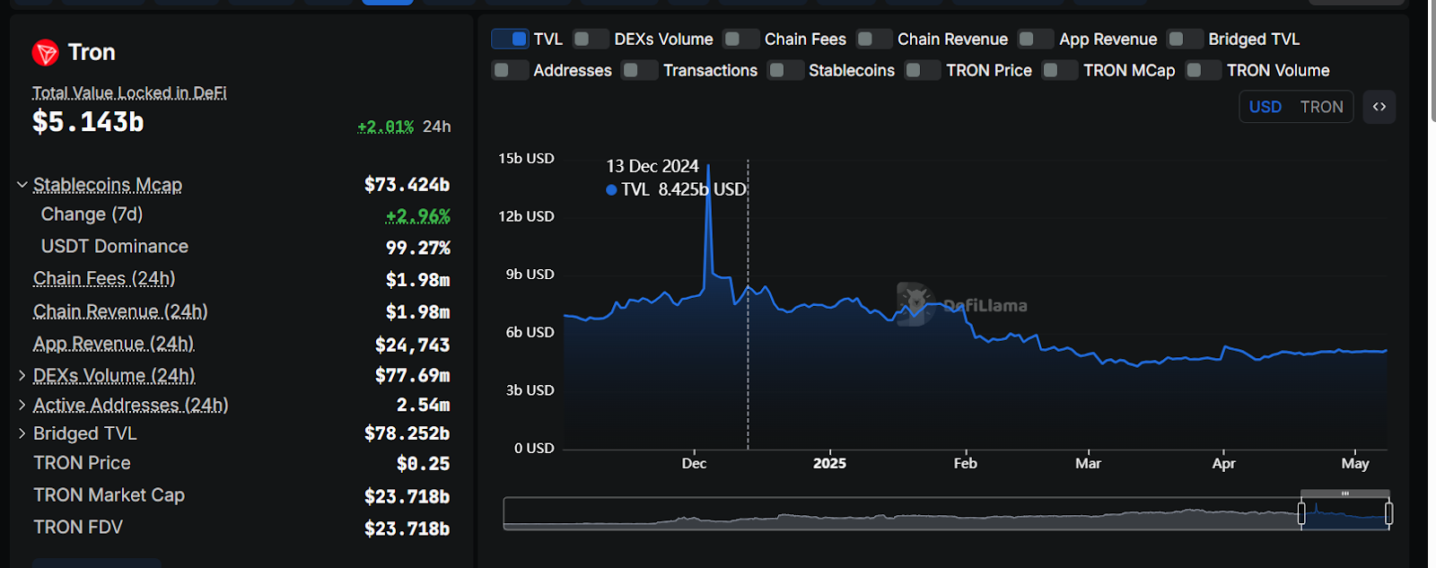Enable the TRON Price toggle
The width and height of the screenshot is (1436, 568).
point(923,70)
